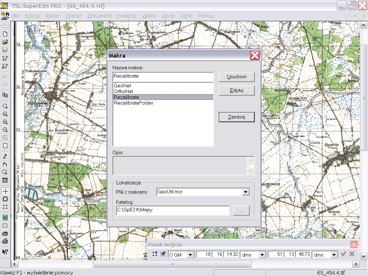Click the Edytuj button
368x276 pixels.
click(236, 91)
